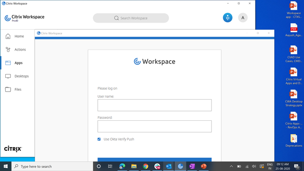Click ENG IN language indicator

point(270,167)
